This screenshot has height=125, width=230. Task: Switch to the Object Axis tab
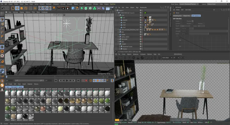point(187,16)
